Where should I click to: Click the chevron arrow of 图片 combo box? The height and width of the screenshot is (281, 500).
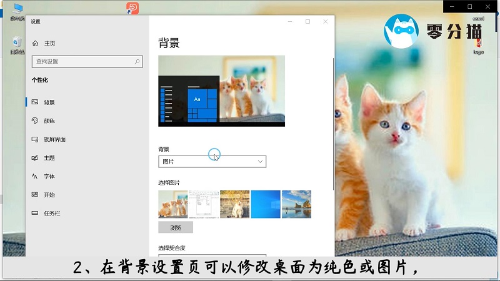260,162
